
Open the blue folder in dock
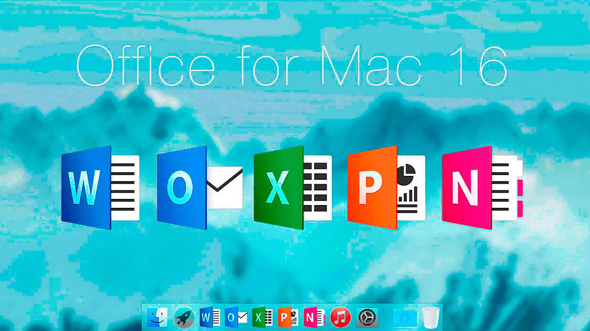point(405,318)
